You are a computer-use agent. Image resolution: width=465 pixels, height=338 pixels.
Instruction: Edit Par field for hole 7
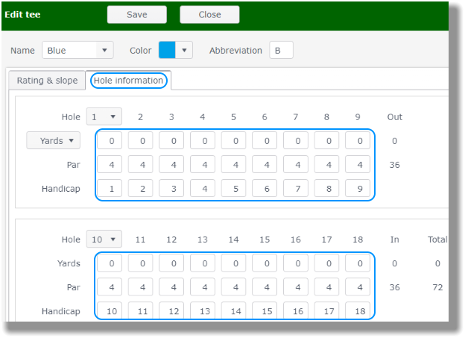(x=296, y=164)
